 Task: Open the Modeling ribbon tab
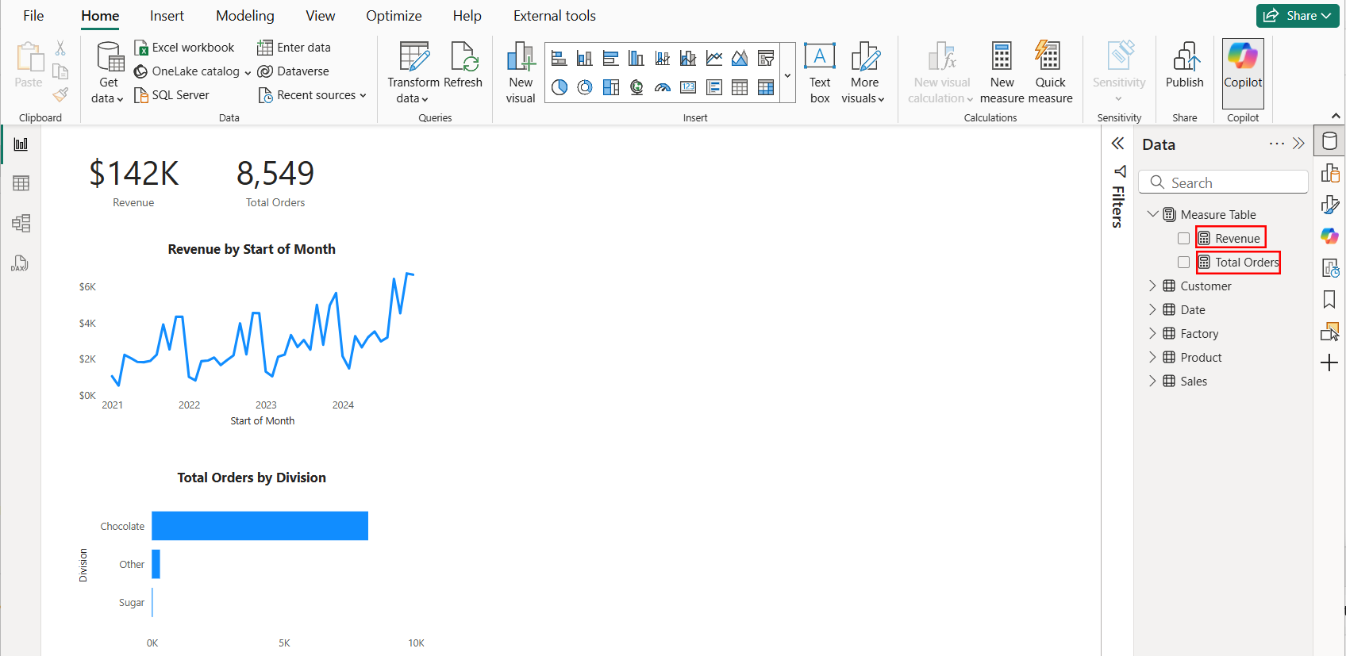click(245, 16)
